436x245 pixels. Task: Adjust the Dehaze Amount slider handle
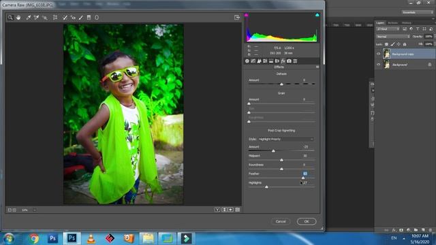click(281, 84)
